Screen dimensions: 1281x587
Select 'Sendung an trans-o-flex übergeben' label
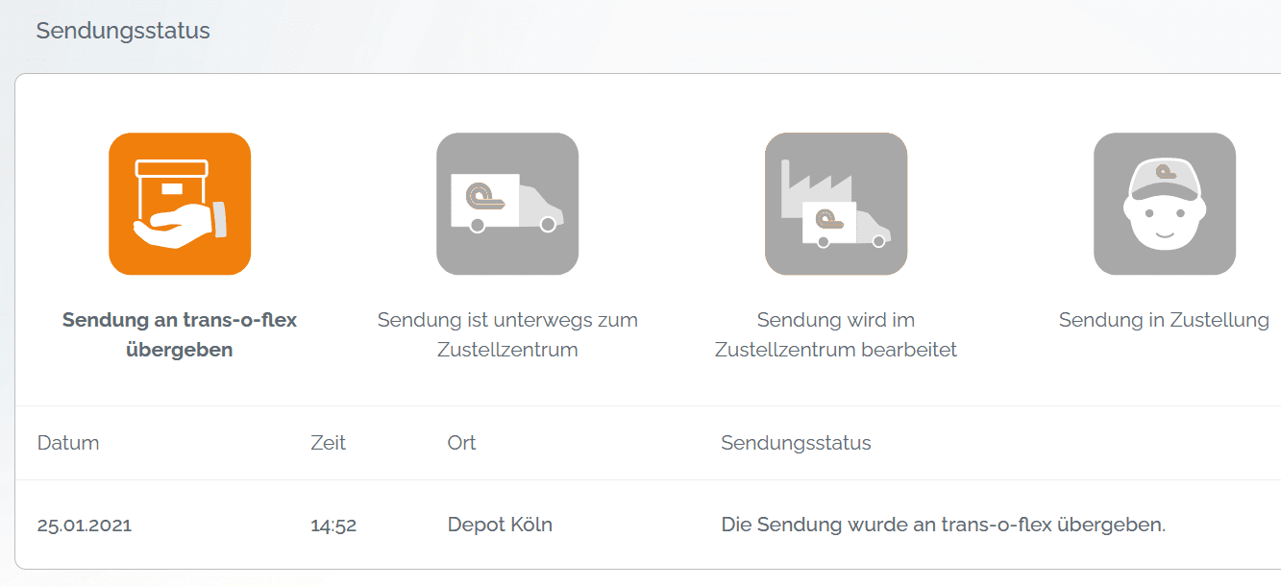180,334
